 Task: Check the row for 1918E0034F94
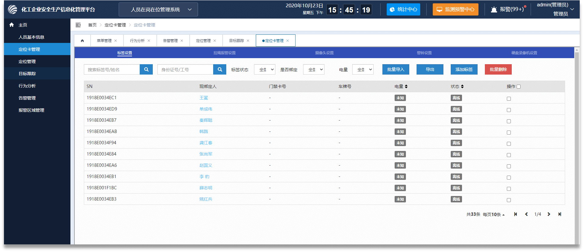click(509, 144)
